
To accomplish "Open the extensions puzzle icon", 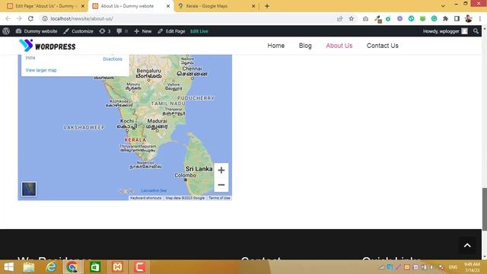I will tap(445, 18).
